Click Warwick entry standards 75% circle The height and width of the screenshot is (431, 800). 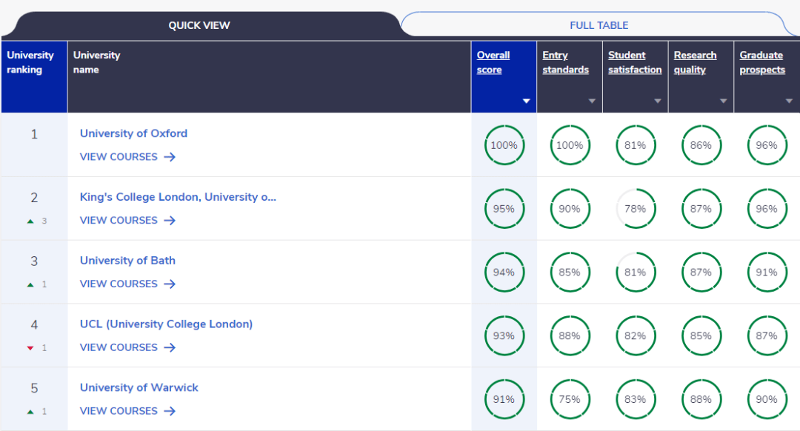(x=570, y=399)
